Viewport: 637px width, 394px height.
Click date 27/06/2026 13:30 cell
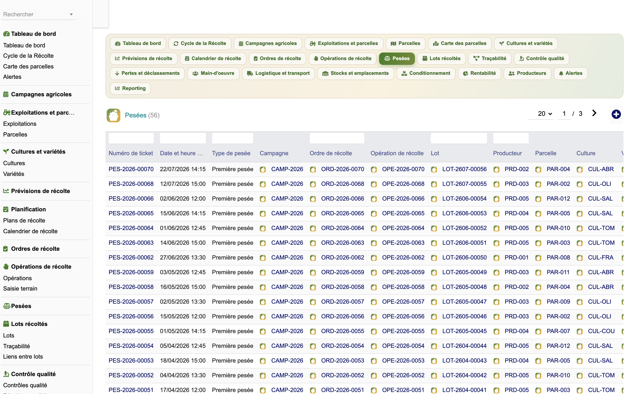click(x=183, y=258)
